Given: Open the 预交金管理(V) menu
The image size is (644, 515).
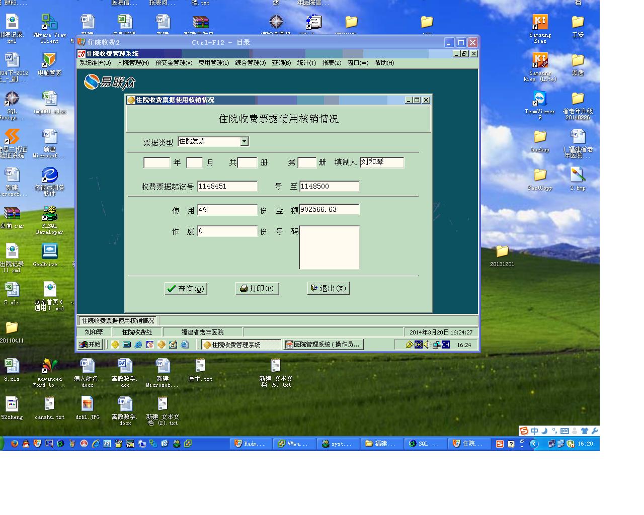Looking at the screenshot, I should (x=174, y=63).
